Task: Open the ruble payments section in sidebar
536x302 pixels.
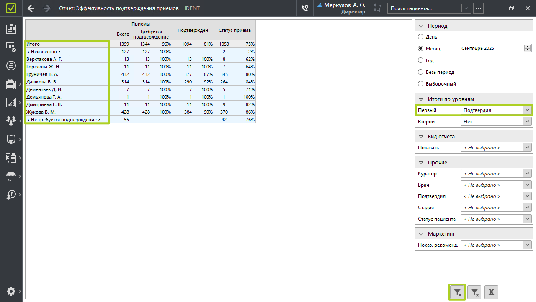Action: [x=11, y=65]
